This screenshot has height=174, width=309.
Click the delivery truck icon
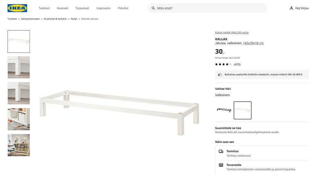tap(221, 151)
